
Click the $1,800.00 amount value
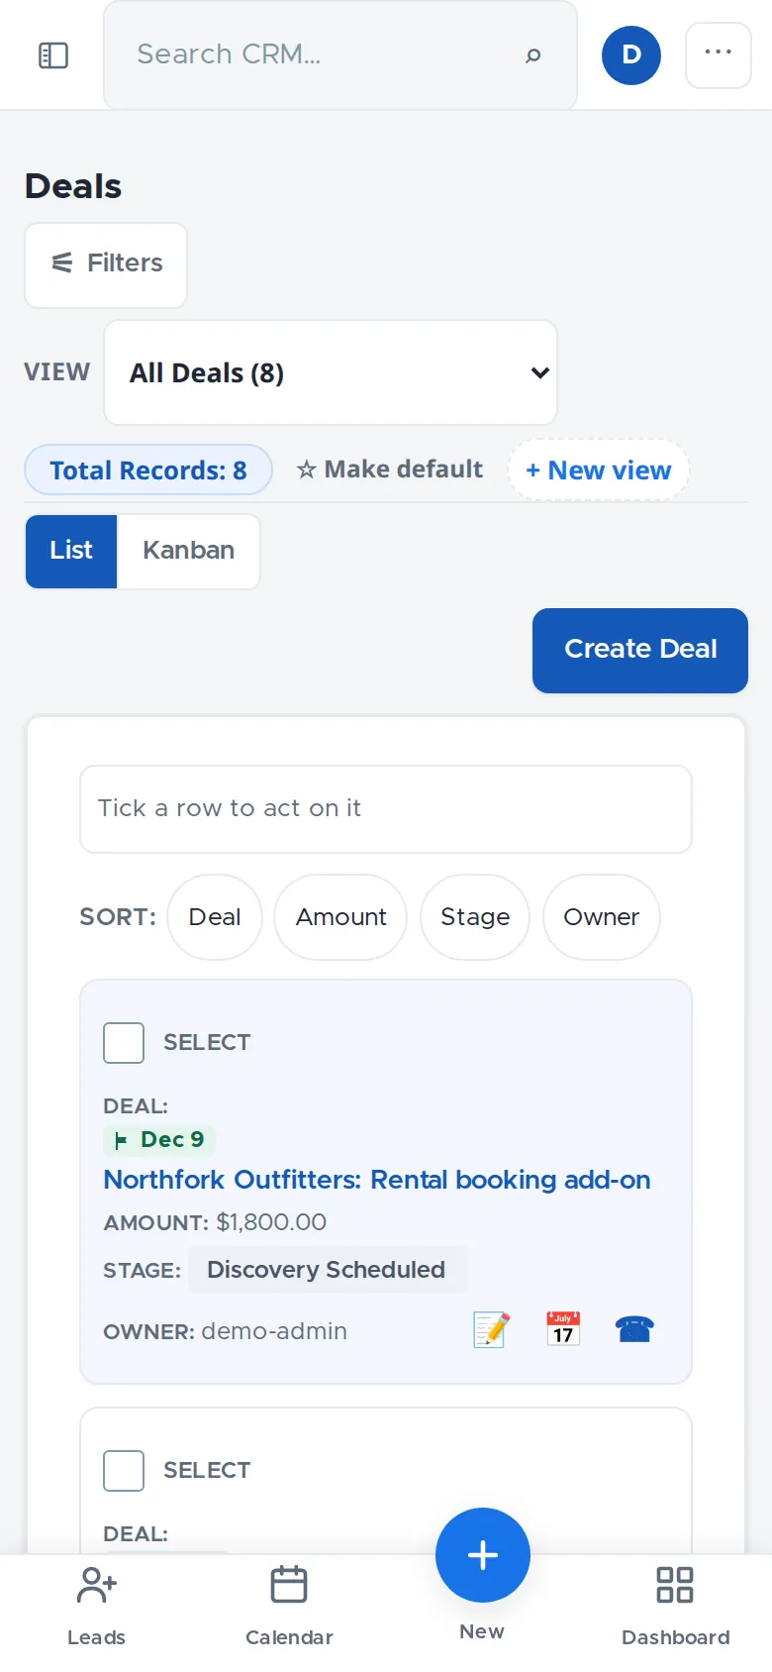click(x=271, y=1222)
